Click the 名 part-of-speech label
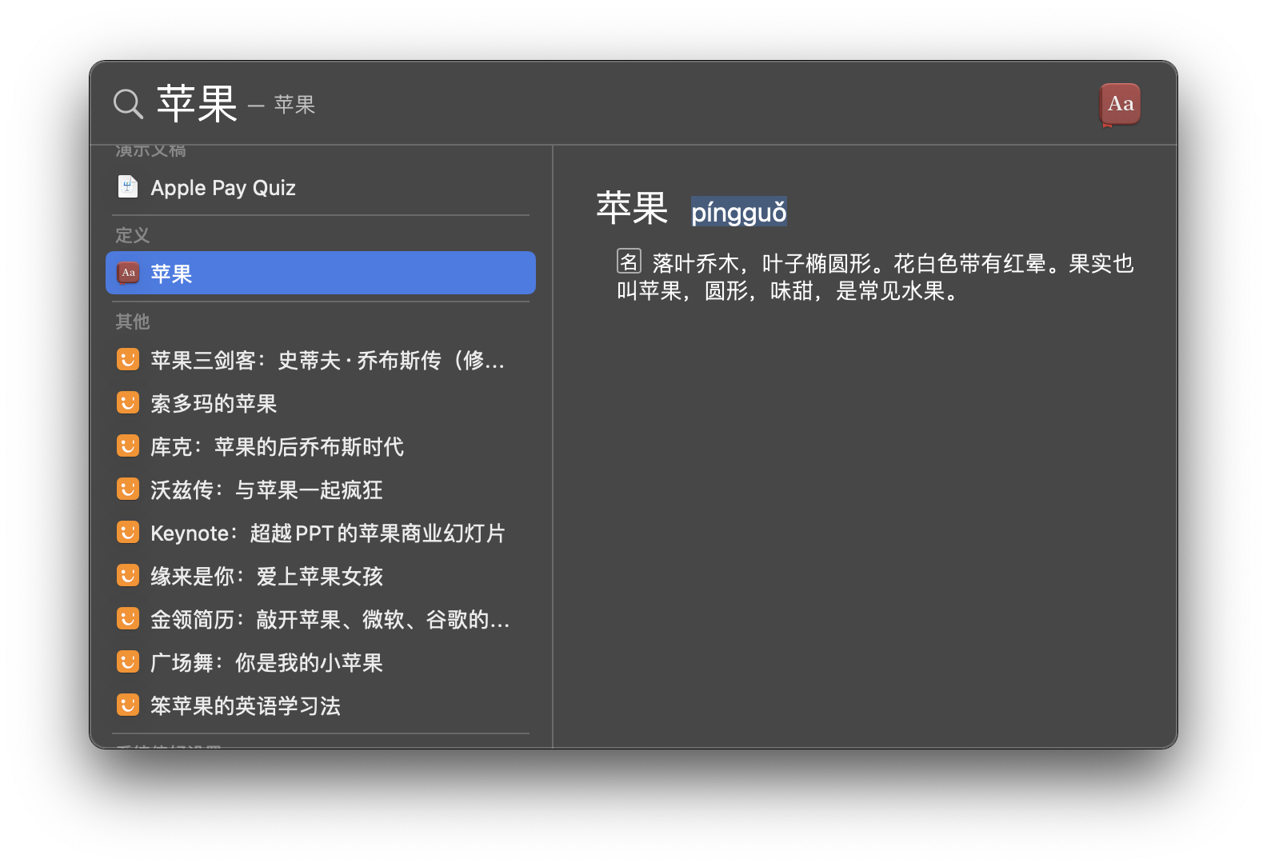 coord(629,262)
